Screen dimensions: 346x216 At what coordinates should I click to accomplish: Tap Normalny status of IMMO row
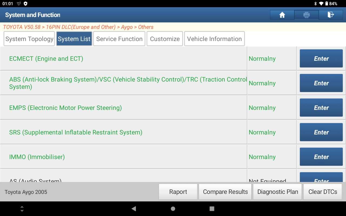point(262,157)
